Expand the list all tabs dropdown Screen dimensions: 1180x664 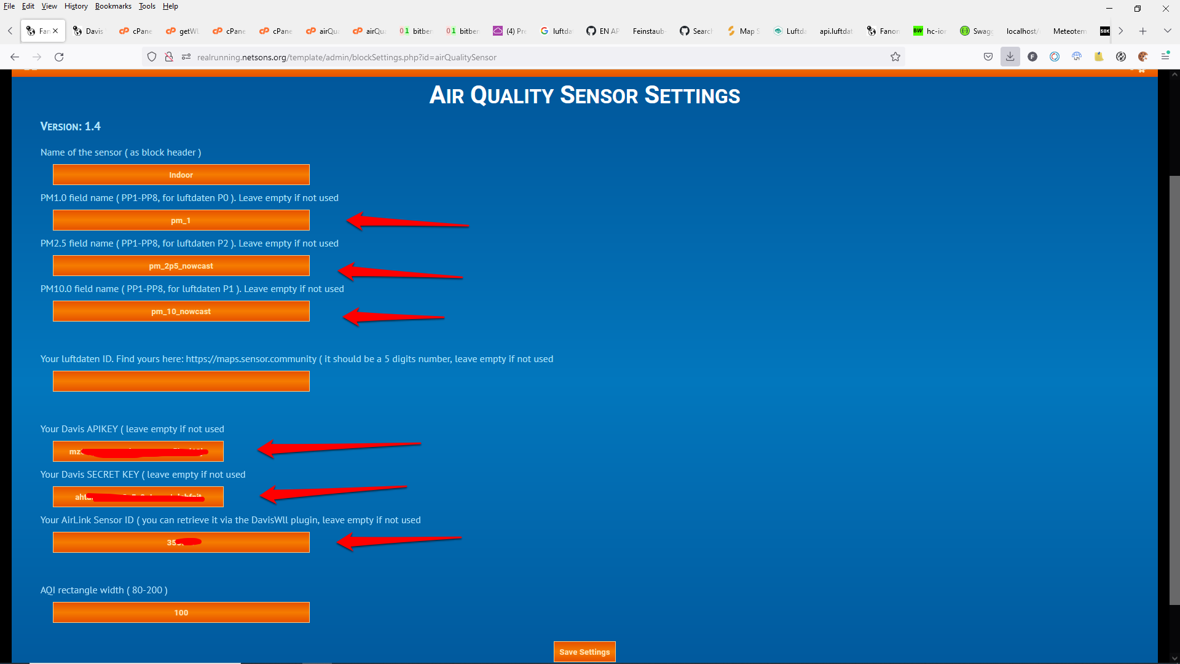click(1167, 31)
